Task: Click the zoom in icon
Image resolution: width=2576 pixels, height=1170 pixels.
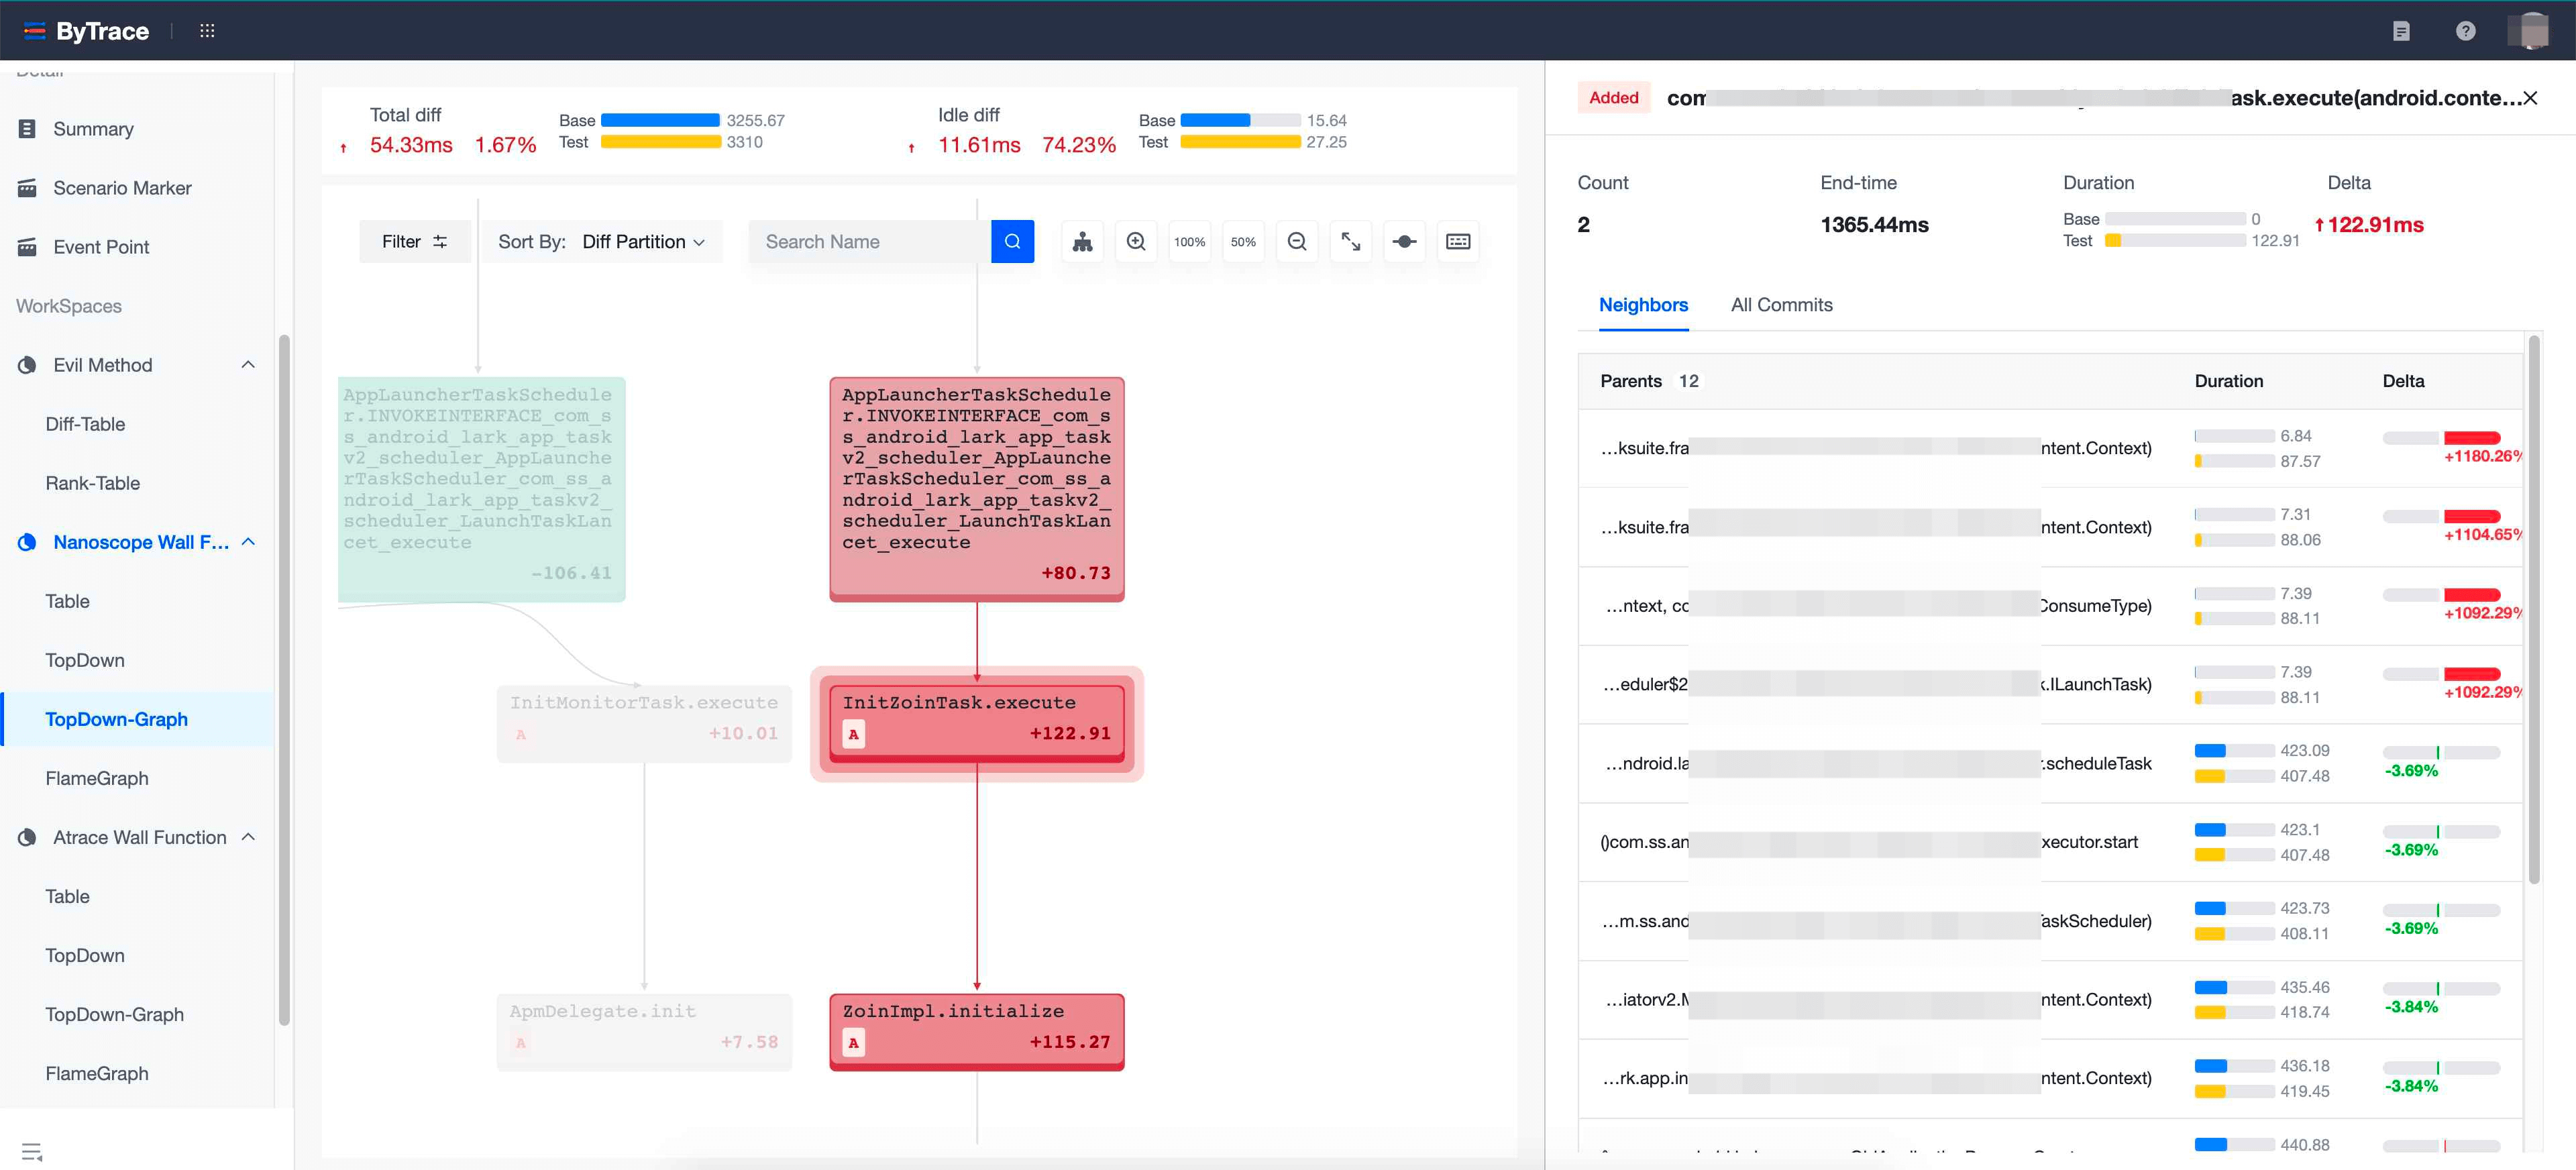Action: (1136, 241)
